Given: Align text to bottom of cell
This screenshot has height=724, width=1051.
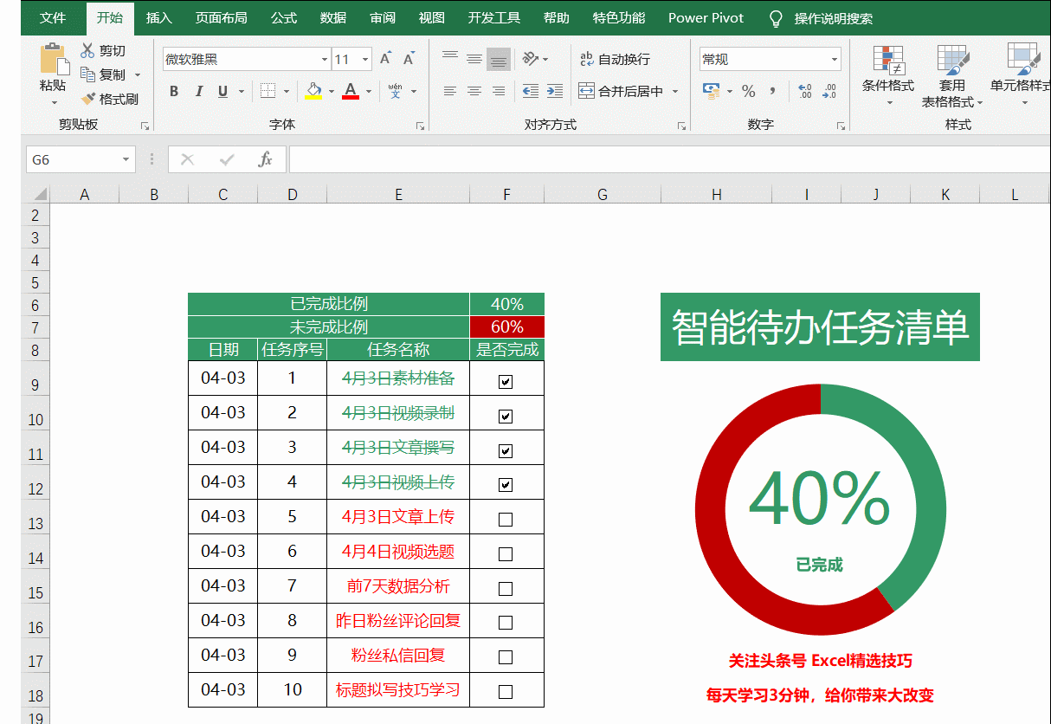Looking at the screenshot, I should point(499,59).
